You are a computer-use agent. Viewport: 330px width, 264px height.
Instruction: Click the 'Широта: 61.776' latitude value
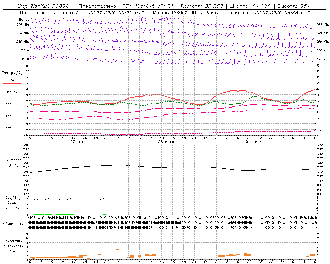pos(250,6)
